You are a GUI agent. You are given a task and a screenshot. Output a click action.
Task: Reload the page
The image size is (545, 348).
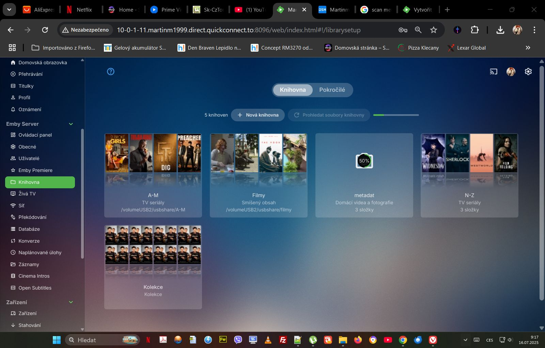[x=45, y=30]
